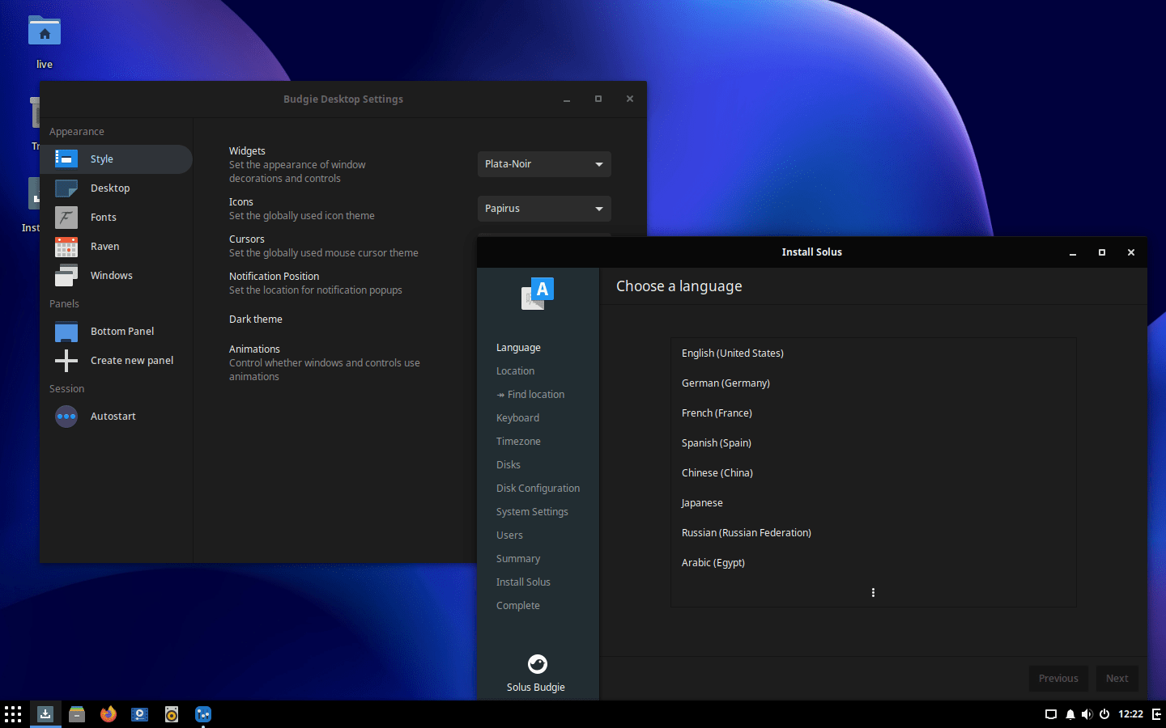Click the volume icon in system tray

coord(1087,714)
